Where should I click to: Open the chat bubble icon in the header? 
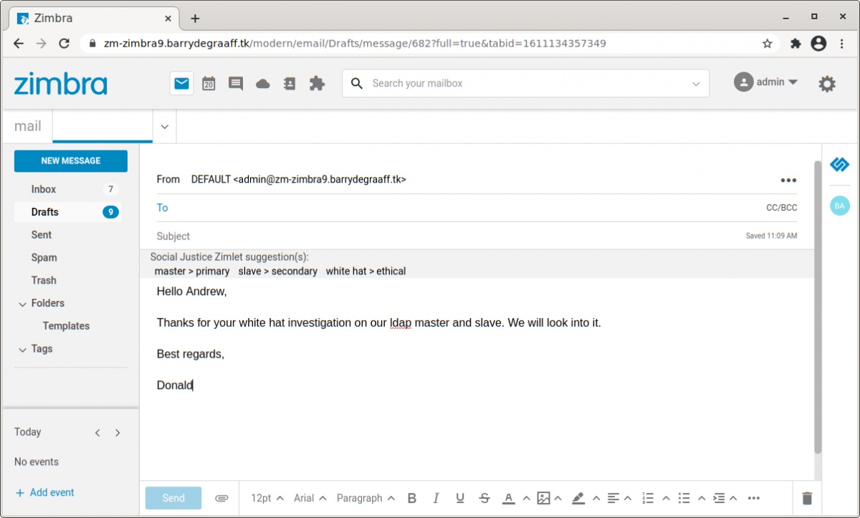point(236,84)
